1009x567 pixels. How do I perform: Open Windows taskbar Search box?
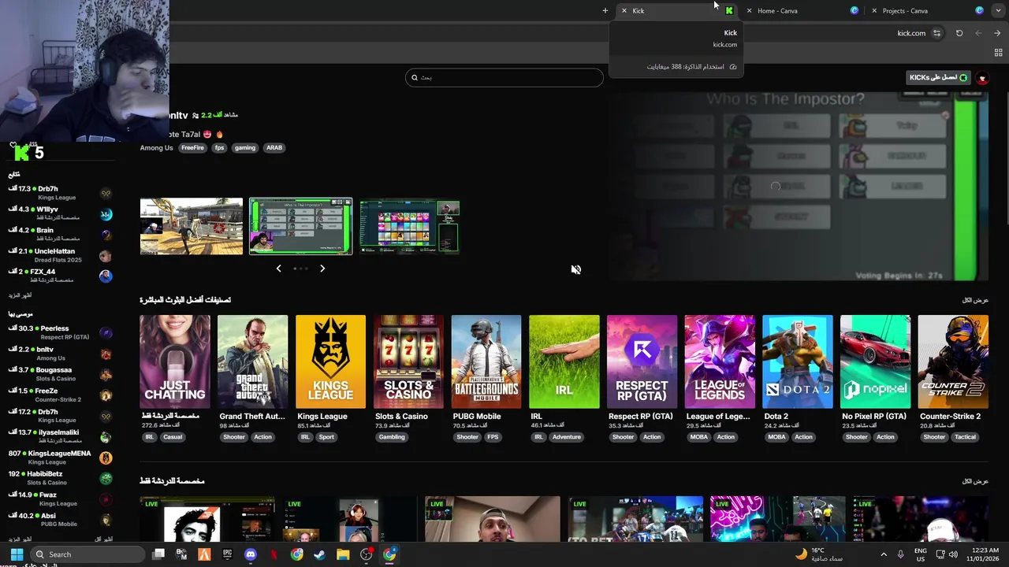click(87, 554)
